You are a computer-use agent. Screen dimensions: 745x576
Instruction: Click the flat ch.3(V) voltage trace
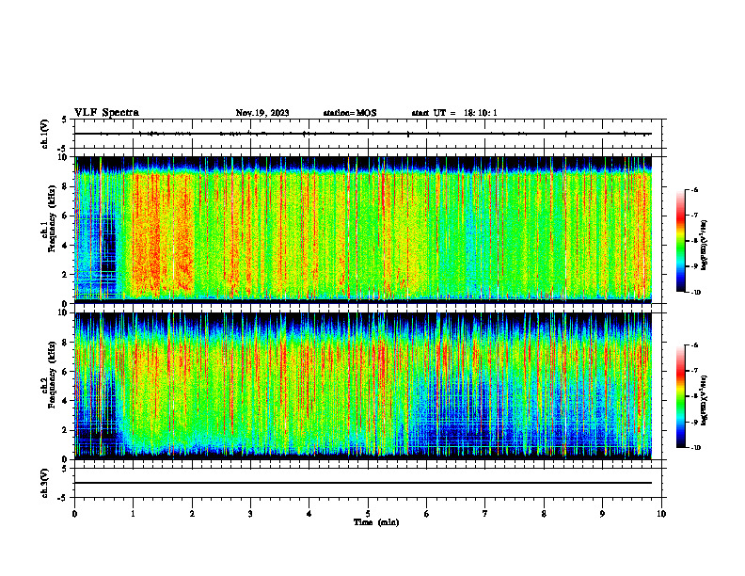click(x=363, y=483)
